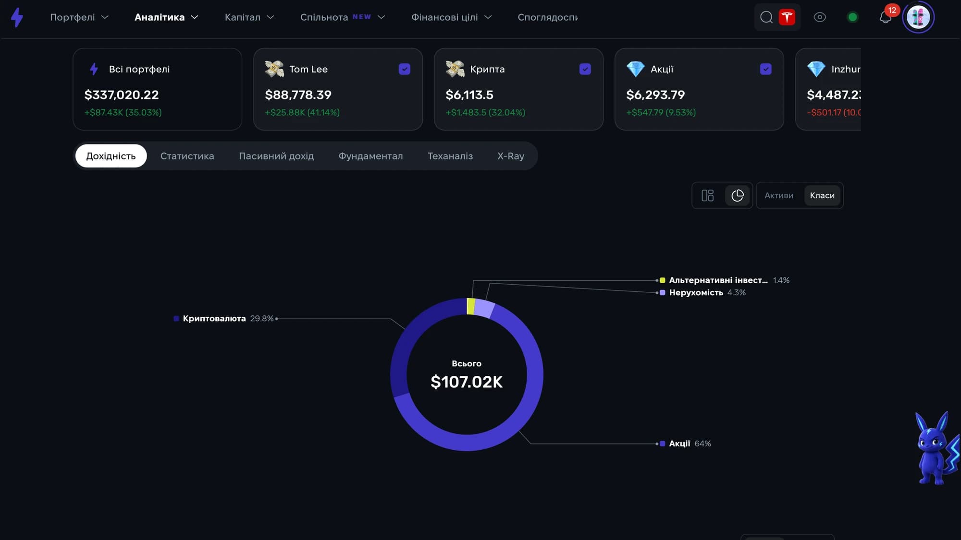The width and height of the screenshot is (961, 540).
Task: Toggle balance visibility with eye icon
Action: click(x=820, y=17)
